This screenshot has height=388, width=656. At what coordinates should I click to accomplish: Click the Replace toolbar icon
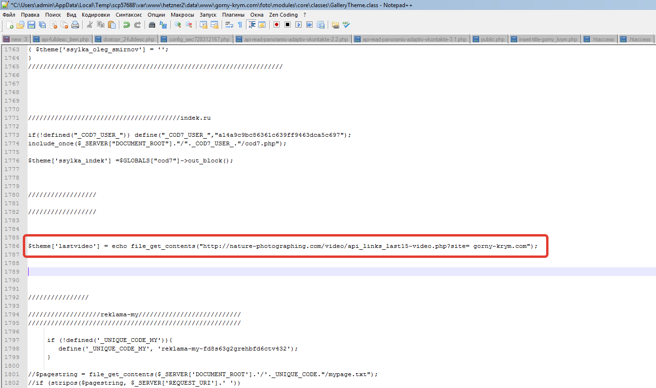(163, 25)
